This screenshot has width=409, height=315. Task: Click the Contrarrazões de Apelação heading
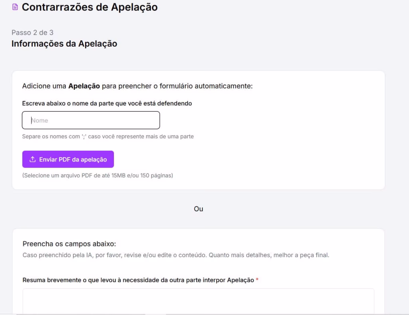point(90,7)
